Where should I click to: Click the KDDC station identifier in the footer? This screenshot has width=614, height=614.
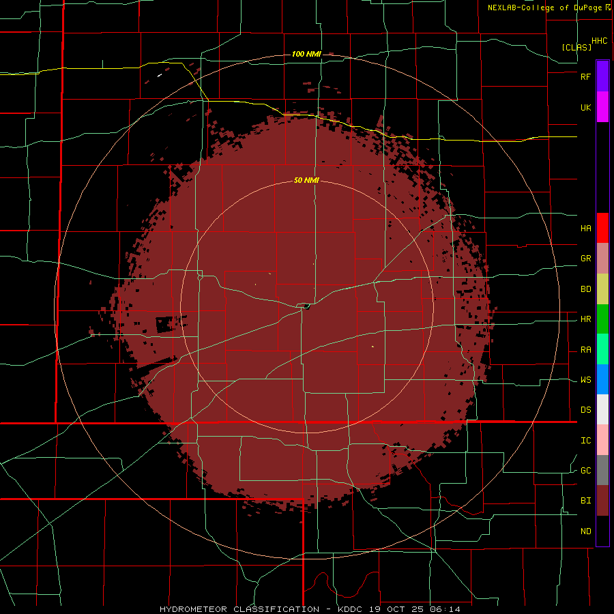point(349,609)
